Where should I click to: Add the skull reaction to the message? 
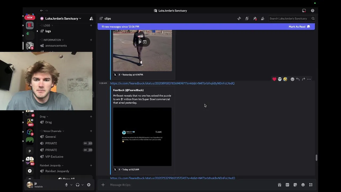280,79
